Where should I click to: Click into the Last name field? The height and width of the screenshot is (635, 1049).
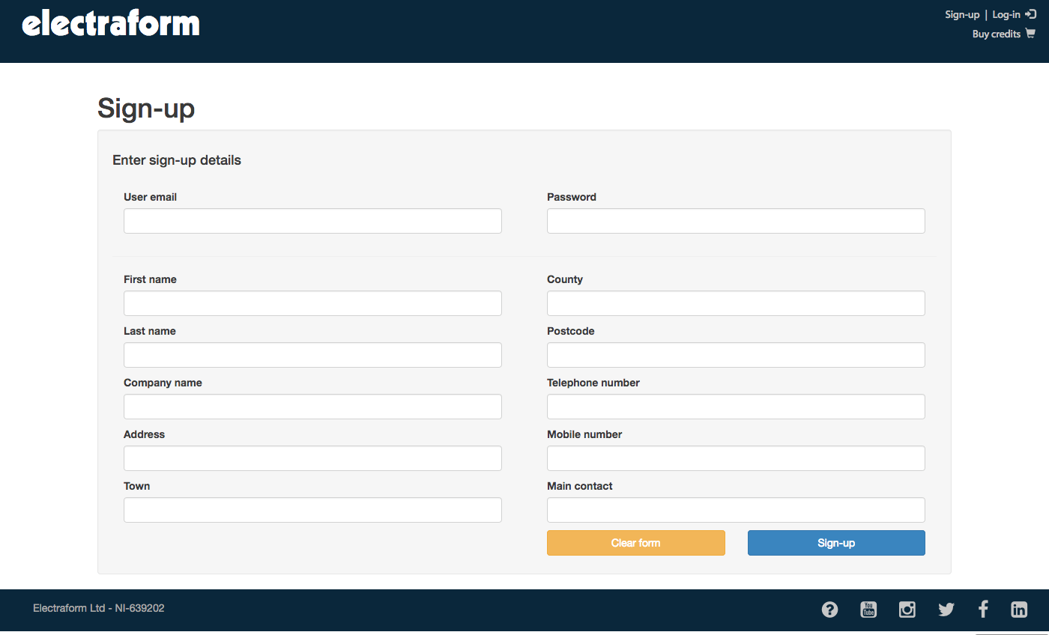(312, 355)
